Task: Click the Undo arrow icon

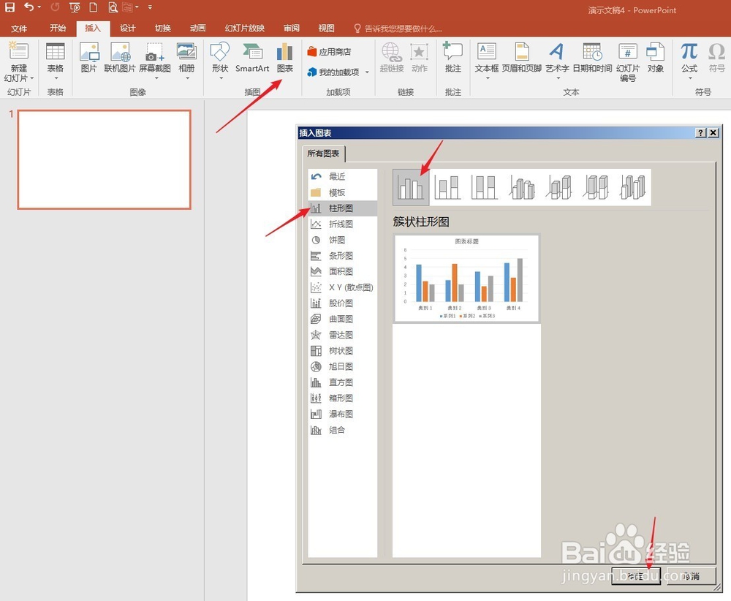Action: pyautogui.click(x=29, y=7)
